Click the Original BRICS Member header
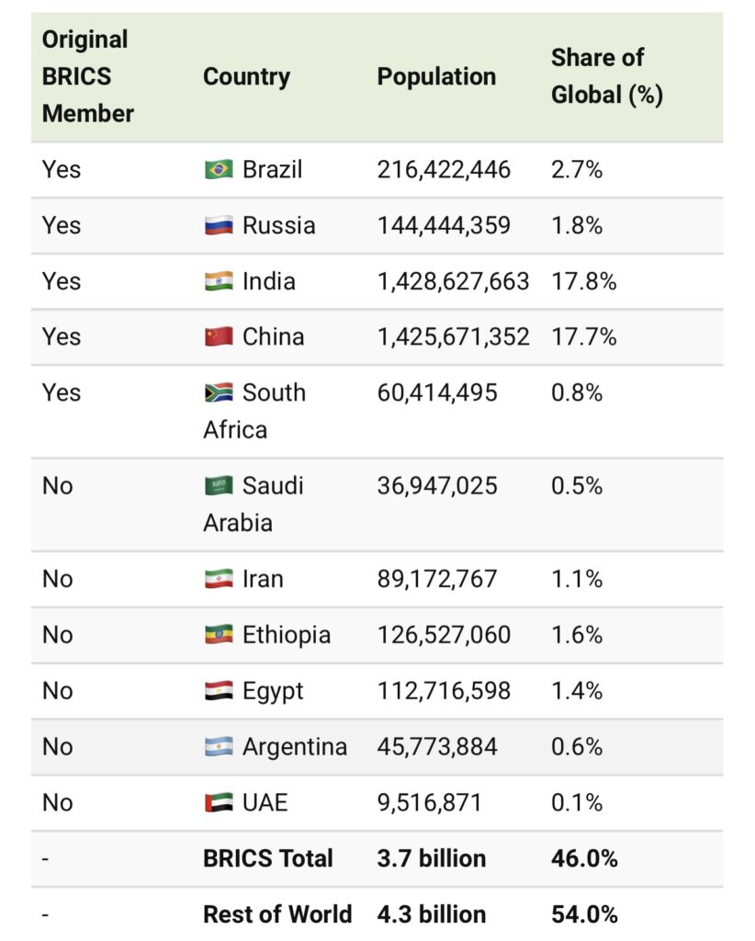Screen dimensions: 755x941 click(x=88, y=76)
